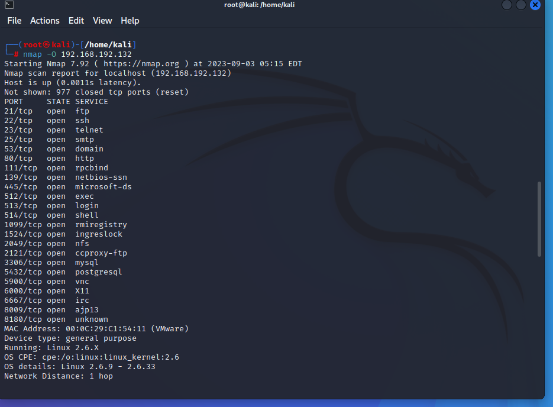Click the Nmap scan report for localhost line
The width and height of the screenshot is (553, 407).
(118, 73)
